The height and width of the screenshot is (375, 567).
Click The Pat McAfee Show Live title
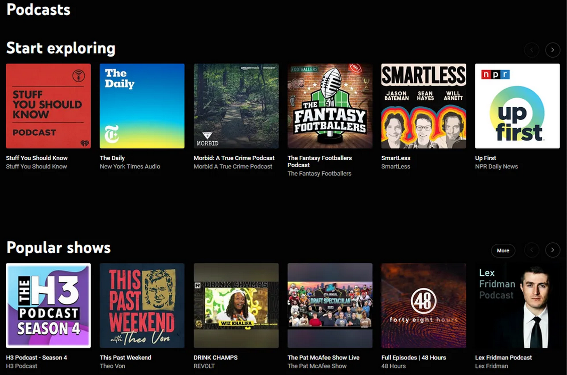[323, 357]
